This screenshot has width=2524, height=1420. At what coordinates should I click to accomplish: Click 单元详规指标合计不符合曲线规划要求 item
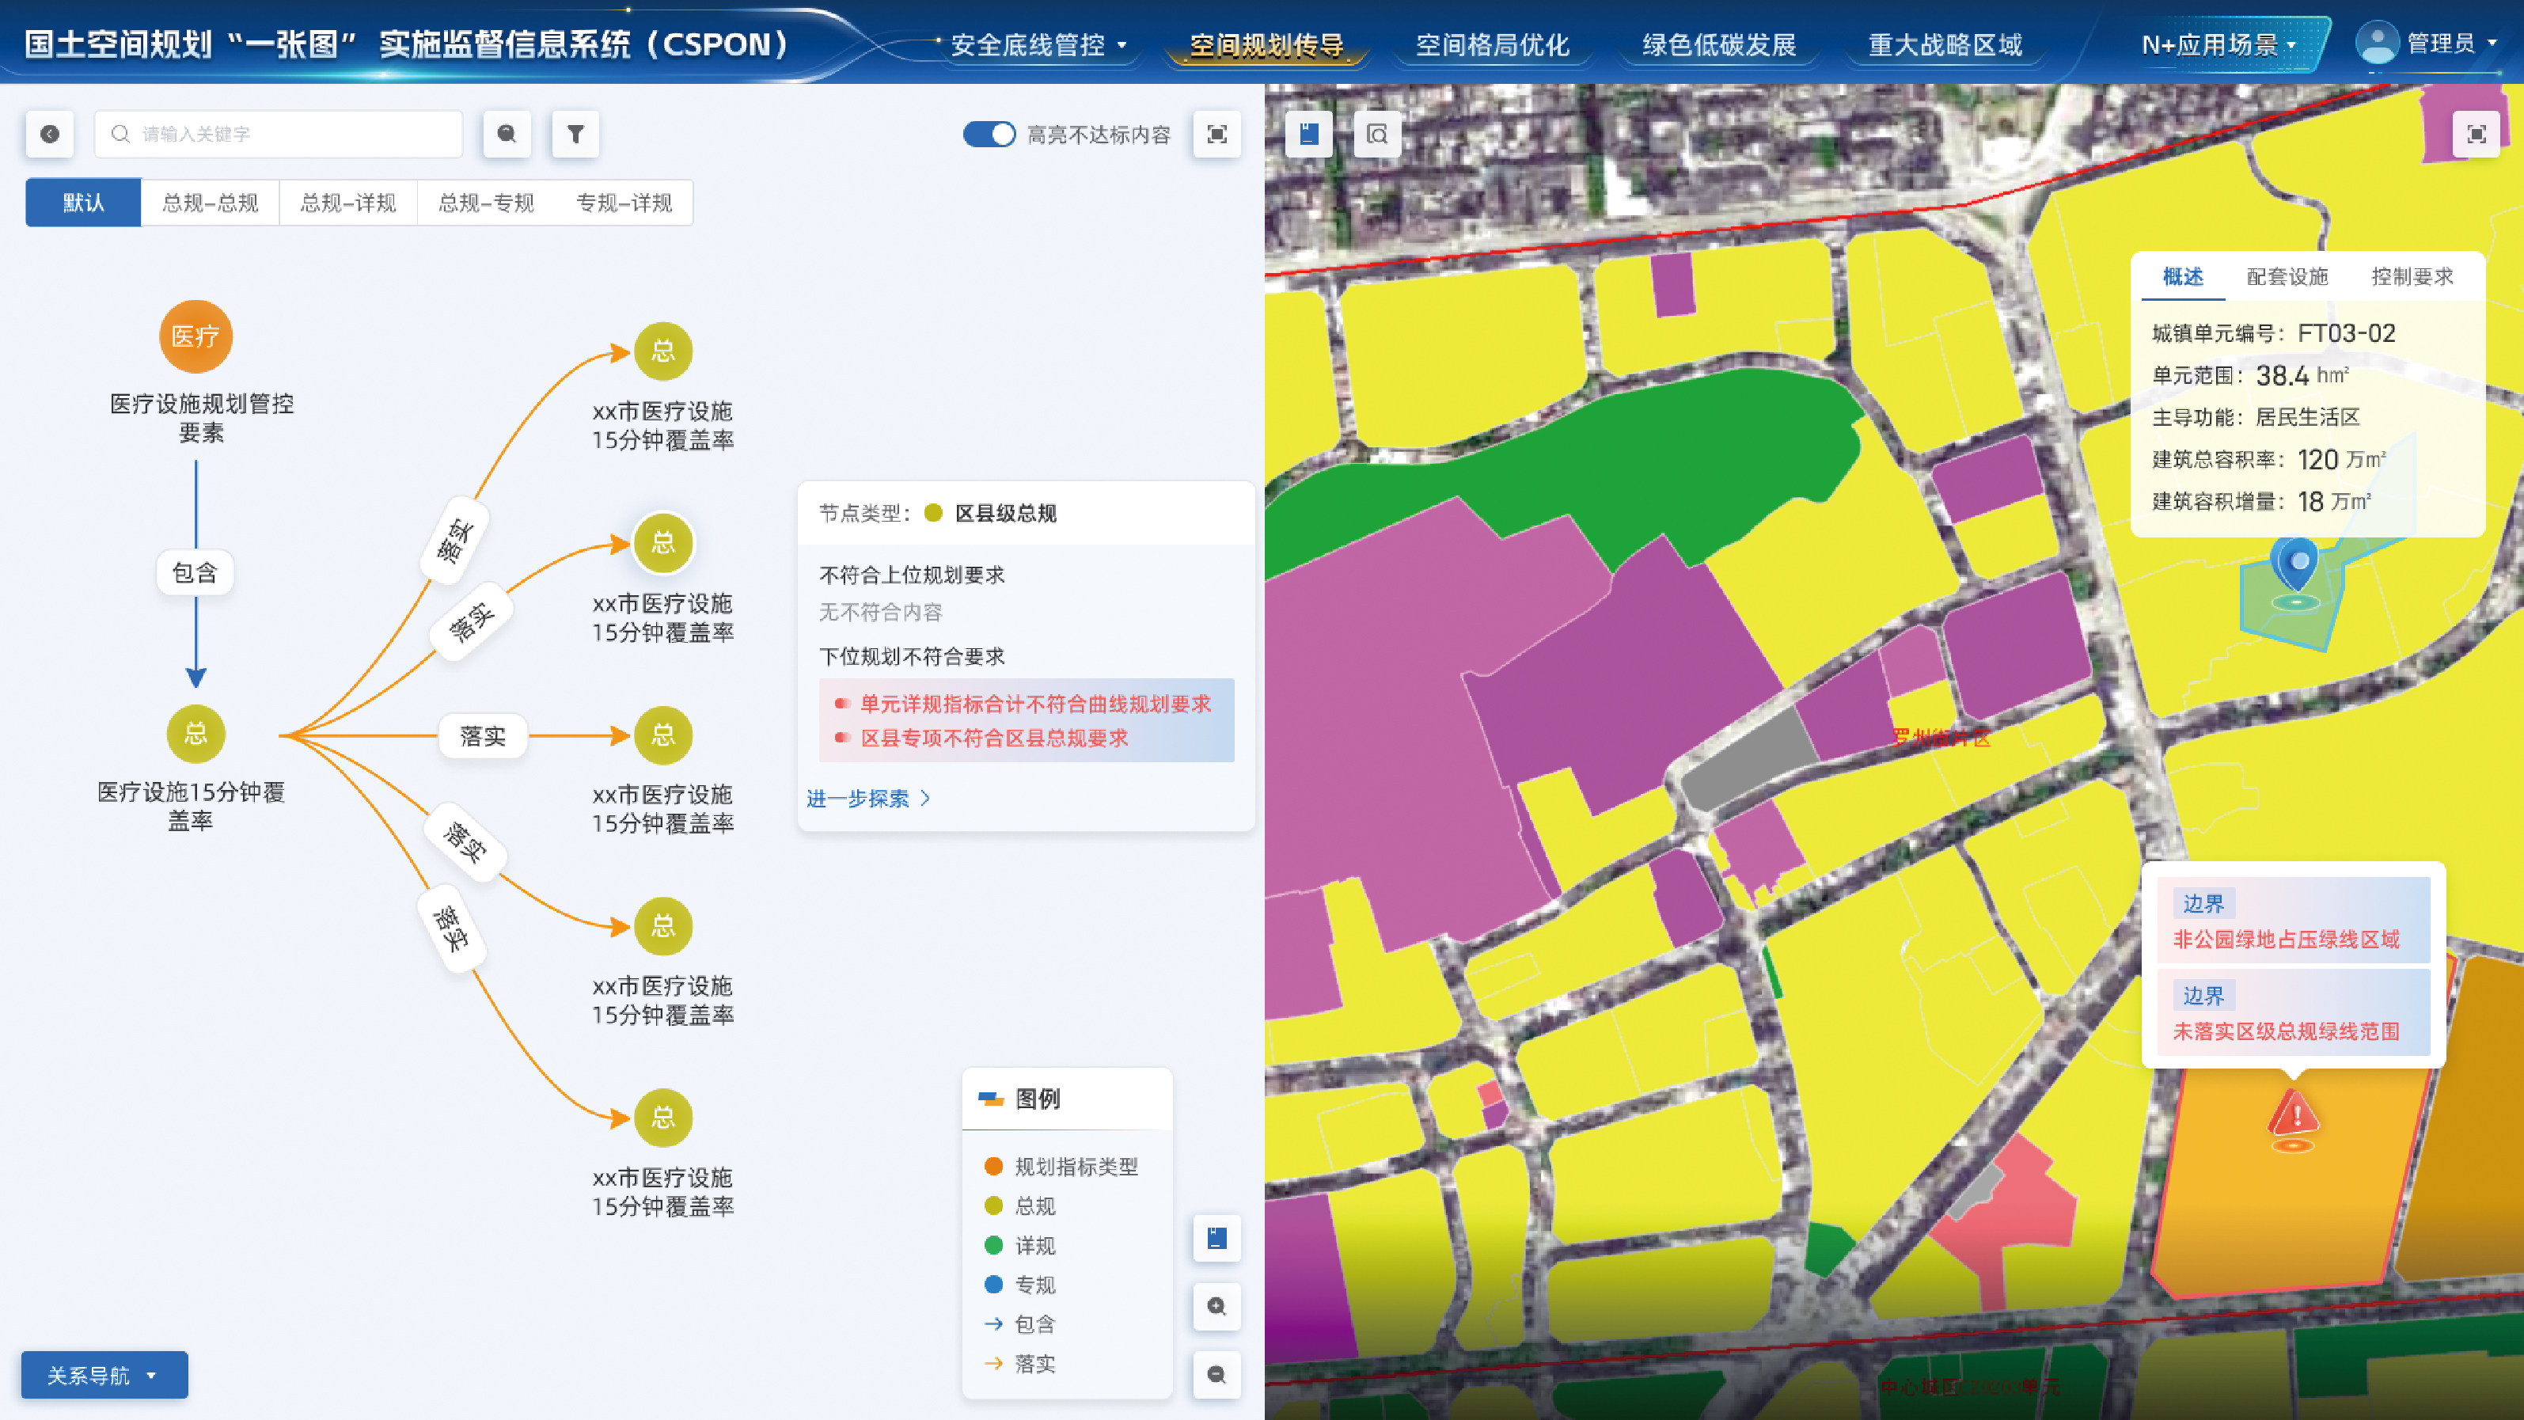pyautogui.click(x=1036, y=704)
